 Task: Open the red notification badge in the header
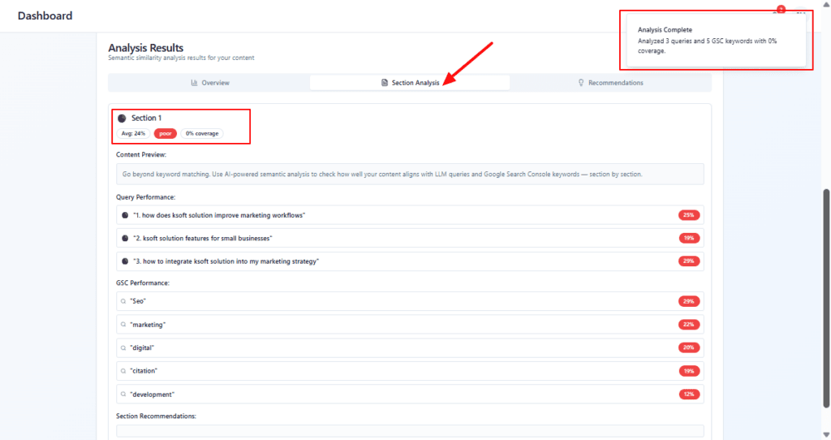(781, 9)
